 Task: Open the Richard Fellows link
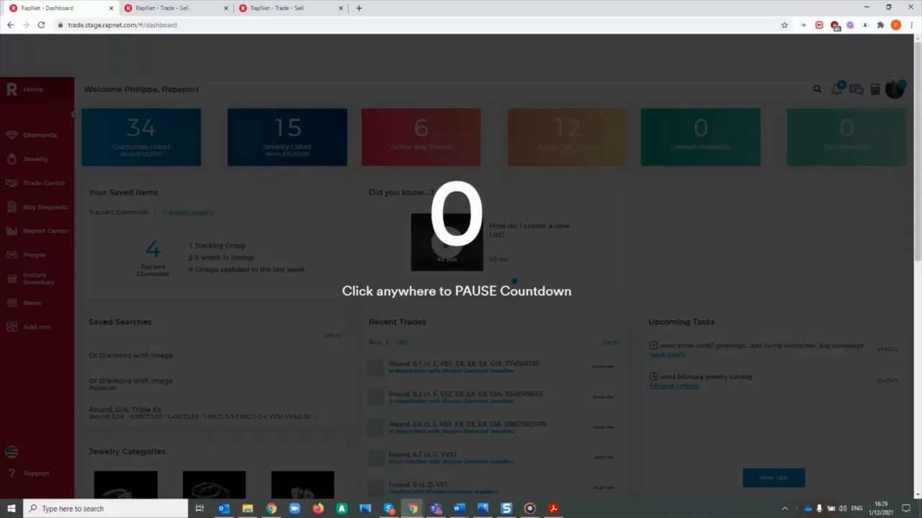click(673, 386)
